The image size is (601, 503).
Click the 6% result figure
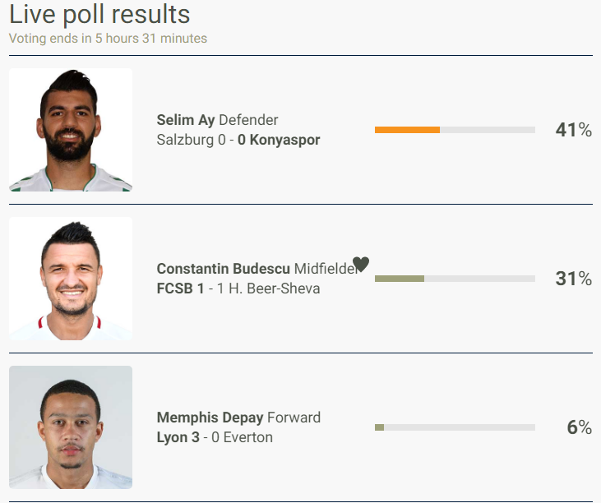point(579,427)
